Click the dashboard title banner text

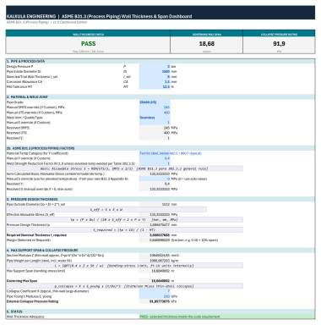coord(99,16)
